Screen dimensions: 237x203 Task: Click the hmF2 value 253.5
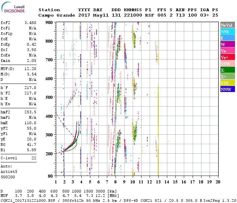[30, 112]
